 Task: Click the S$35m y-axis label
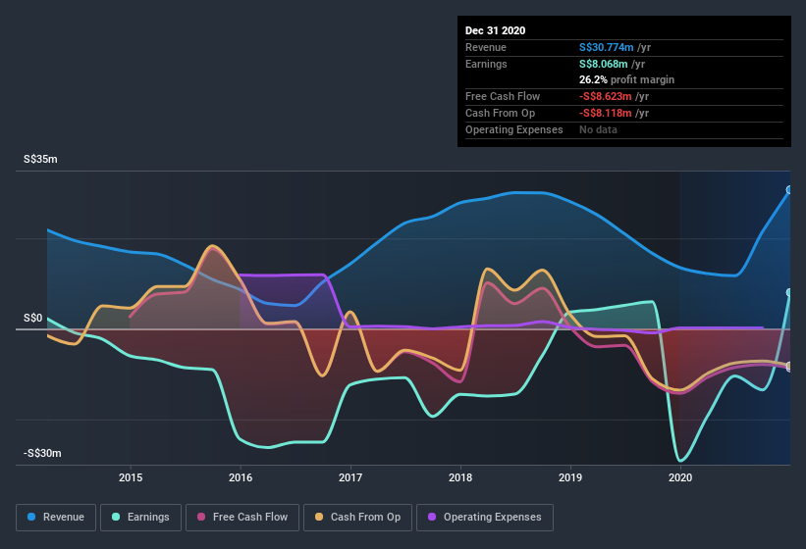coord(40,159)
